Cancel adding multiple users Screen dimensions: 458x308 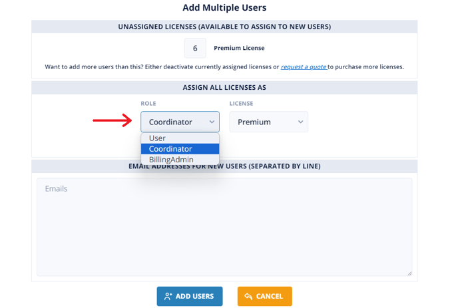[265, 296]
